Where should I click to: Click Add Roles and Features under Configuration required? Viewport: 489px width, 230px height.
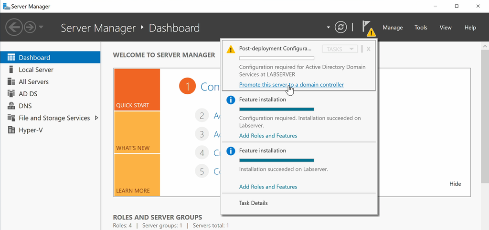pos(268,136)
